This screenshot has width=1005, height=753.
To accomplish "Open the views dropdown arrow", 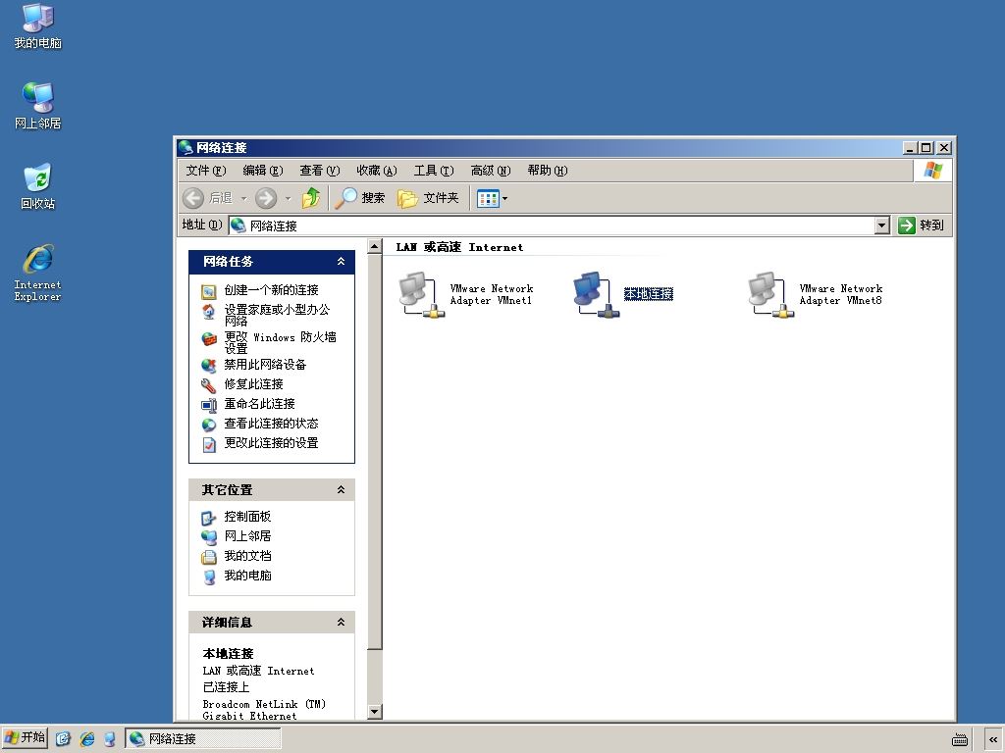I will click(x=505, y=198).
